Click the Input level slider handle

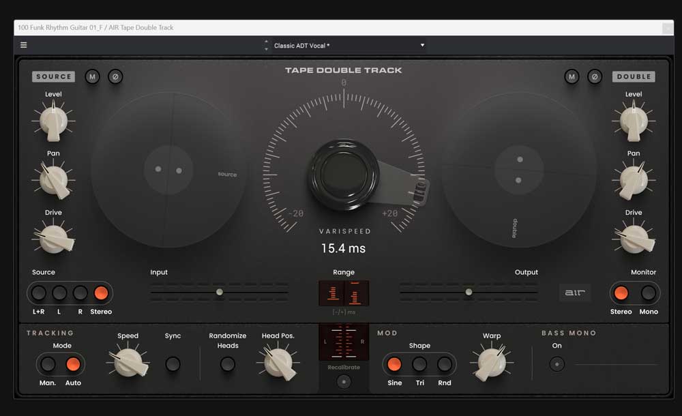tap(220, 292)
